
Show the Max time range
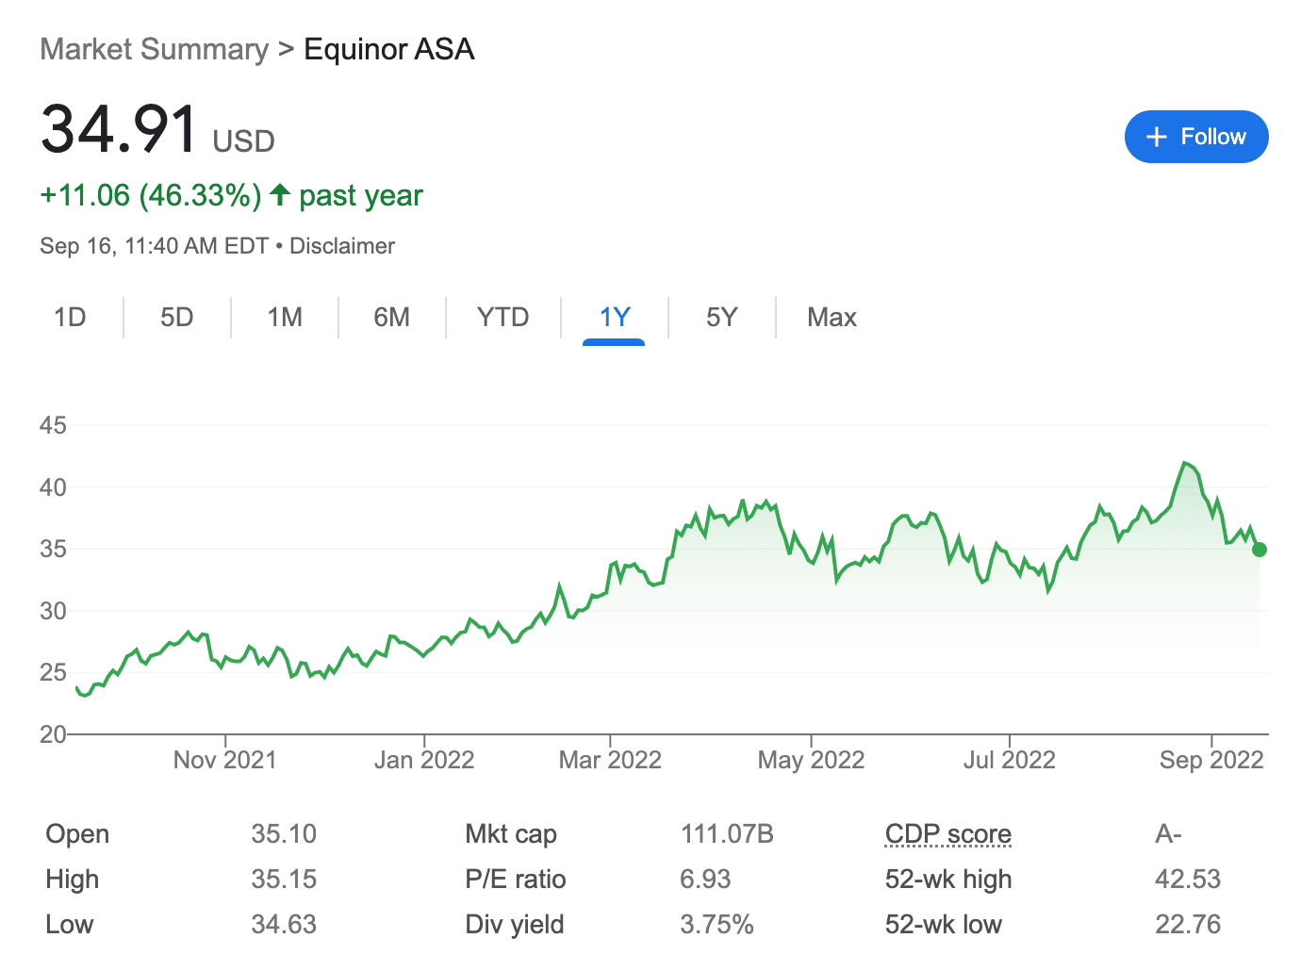[831, 317]
